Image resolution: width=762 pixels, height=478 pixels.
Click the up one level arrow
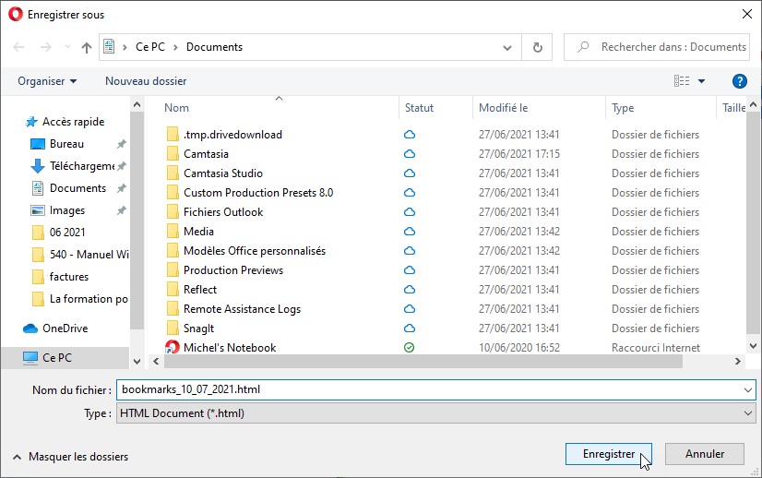[x=87, y=47]
